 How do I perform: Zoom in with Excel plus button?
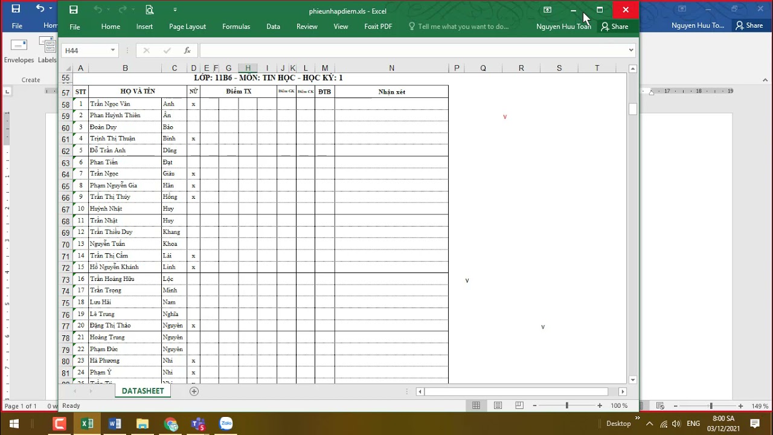[x=600, y=406]
